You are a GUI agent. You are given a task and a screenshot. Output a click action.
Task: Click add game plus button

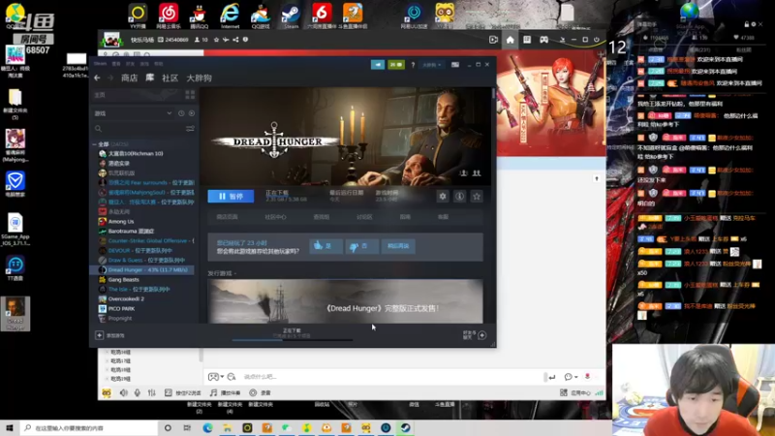[x=100, y=335]
